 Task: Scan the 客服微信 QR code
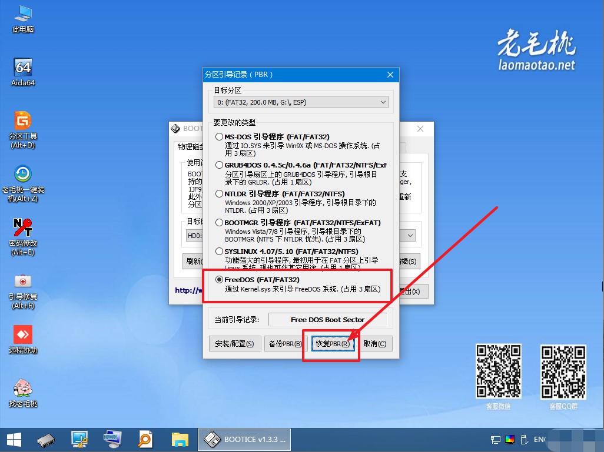(499, 371)
